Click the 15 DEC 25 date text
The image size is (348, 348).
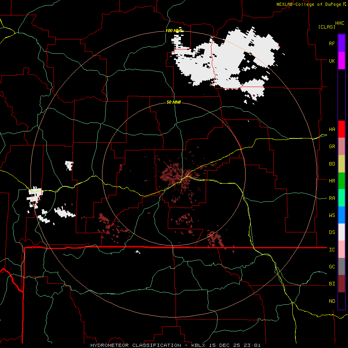point(225,345)
